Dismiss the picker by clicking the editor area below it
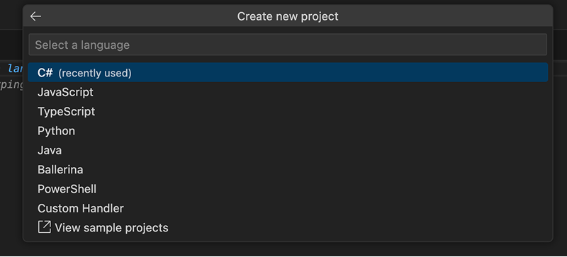Viewport: 567px width, 257px height. [x=283, y=249]
